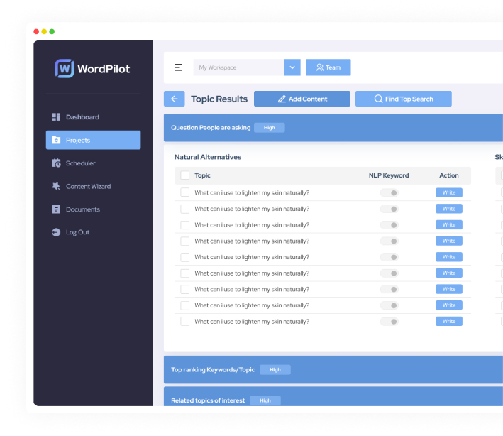
Task: Check the last topic row checkbox
Action: pyautogui.click(x=184, y=321)
